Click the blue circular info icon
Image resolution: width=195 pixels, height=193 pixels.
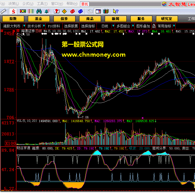81,11
